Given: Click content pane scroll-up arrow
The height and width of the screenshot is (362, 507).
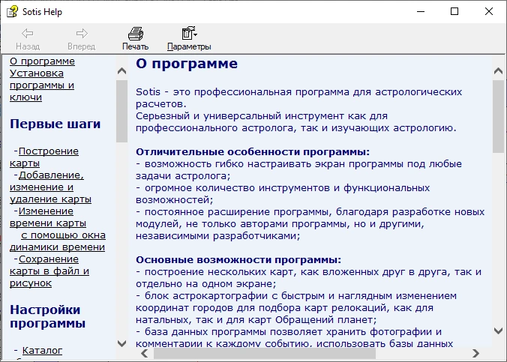Looking at the screenshot, I should coord(498,70).
